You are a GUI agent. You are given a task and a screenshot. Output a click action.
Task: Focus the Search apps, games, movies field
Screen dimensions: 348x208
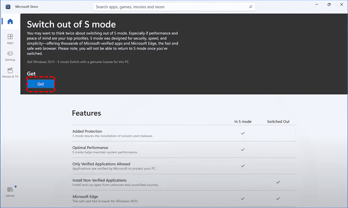point(169,7)
